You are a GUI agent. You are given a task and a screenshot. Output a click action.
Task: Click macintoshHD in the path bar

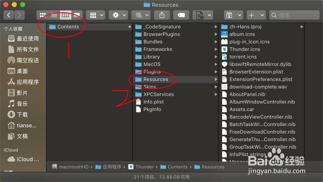point(70,167)
